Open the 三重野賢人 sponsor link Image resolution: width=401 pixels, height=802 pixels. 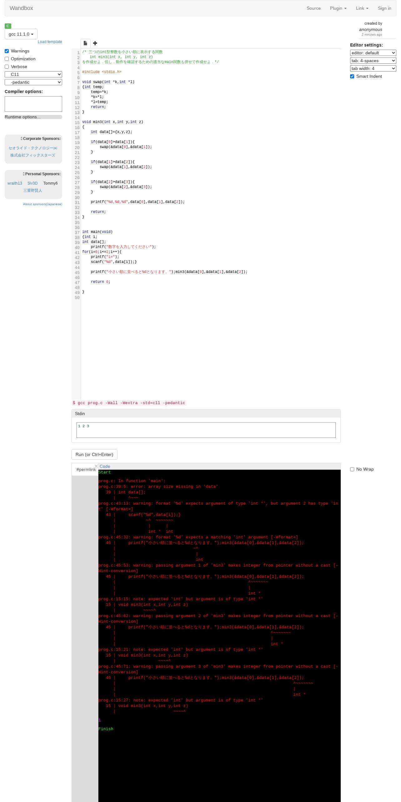click(32, 191)
